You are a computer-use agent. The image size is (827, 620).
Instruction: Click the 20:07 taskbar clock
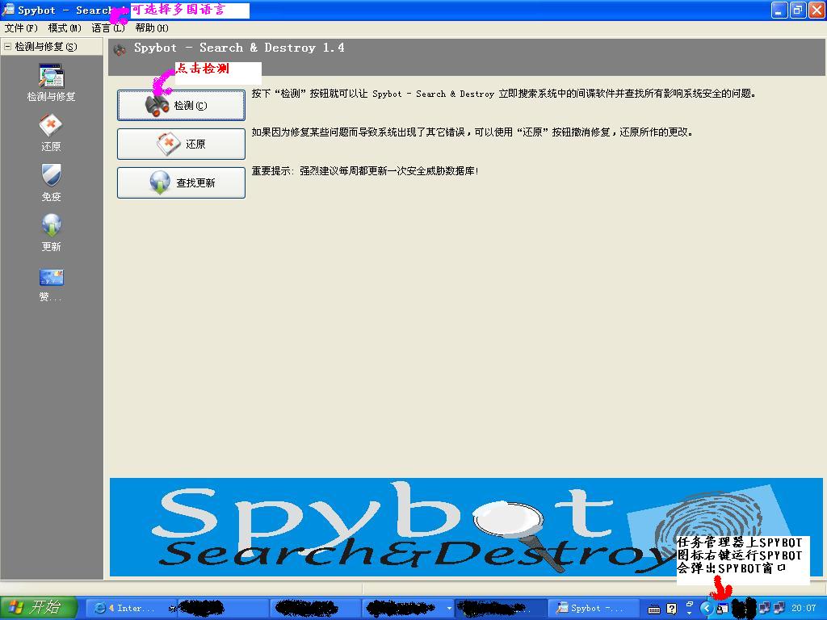pyautogui.click(x=804, y=608)
